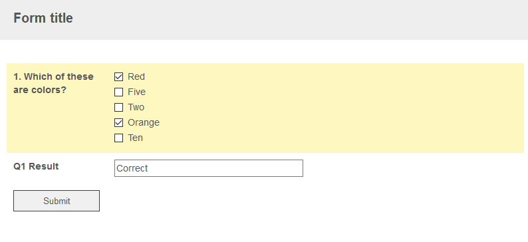Click the word "Correct" in result box
528x242 pixels.
point(132,168)
